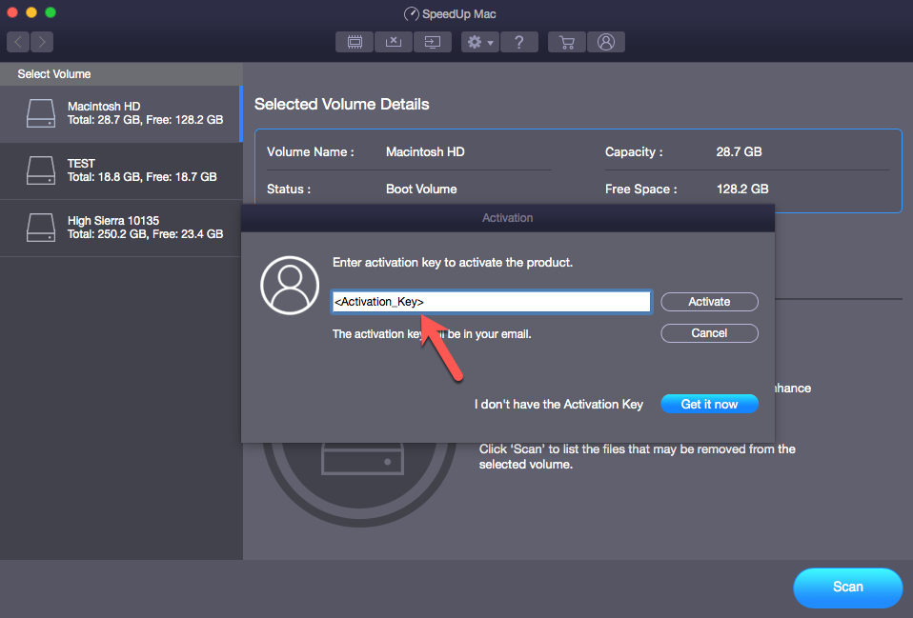Select the Macintosh HD volume

tap(121, 113)
